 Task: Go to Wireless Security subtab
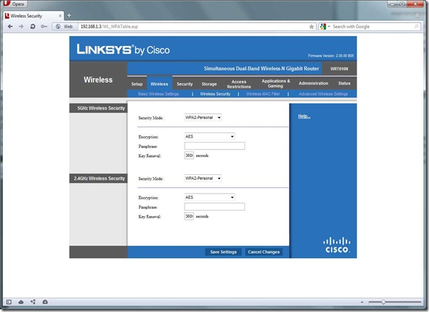point(215,94)
